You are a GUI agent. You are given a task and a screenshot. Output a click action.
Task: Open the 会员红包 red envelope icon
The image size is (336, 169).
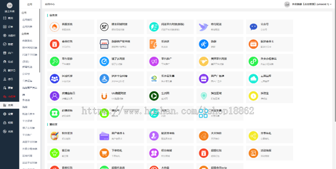(x=55, y=44)
